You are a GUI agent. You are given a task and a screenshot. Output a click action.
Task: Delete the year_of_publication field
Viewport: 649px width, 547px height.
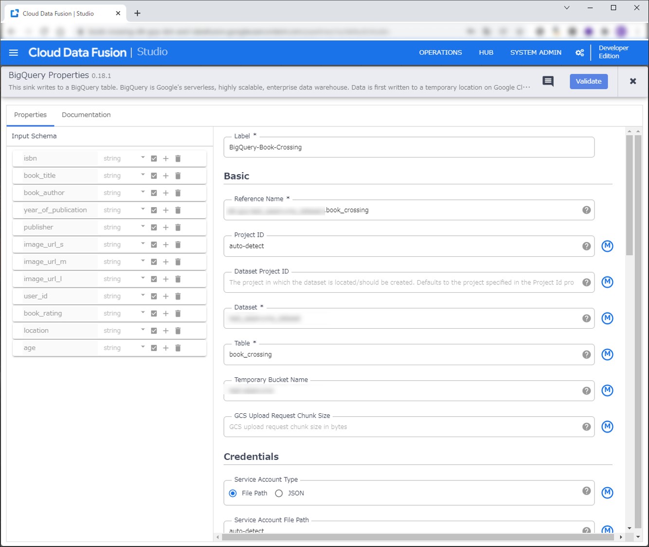tap(178, 210)
